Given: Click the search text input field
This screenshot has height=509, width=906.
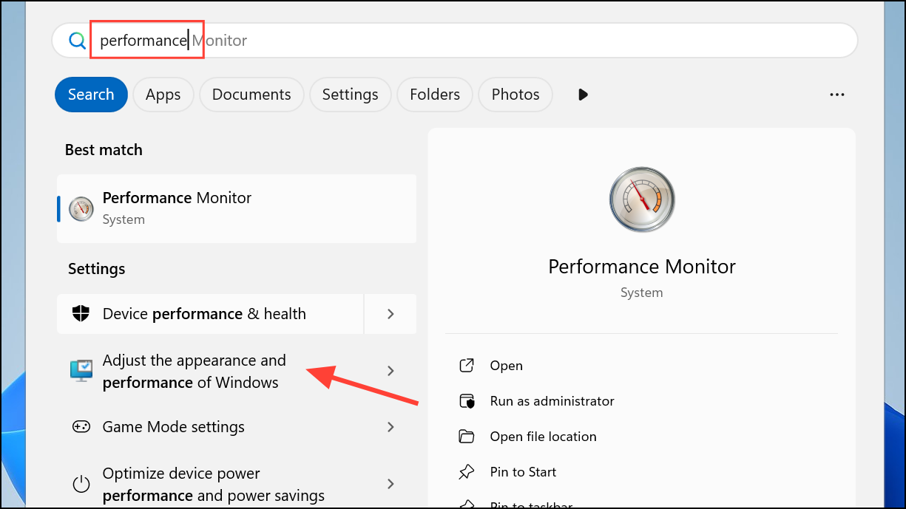Looking at the screenshot, I should (x=454, y=40).
